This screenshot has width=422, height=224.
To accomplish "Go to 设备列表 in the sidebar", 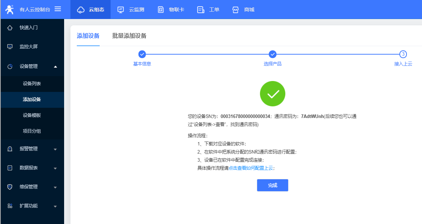I will pos(32,84).
